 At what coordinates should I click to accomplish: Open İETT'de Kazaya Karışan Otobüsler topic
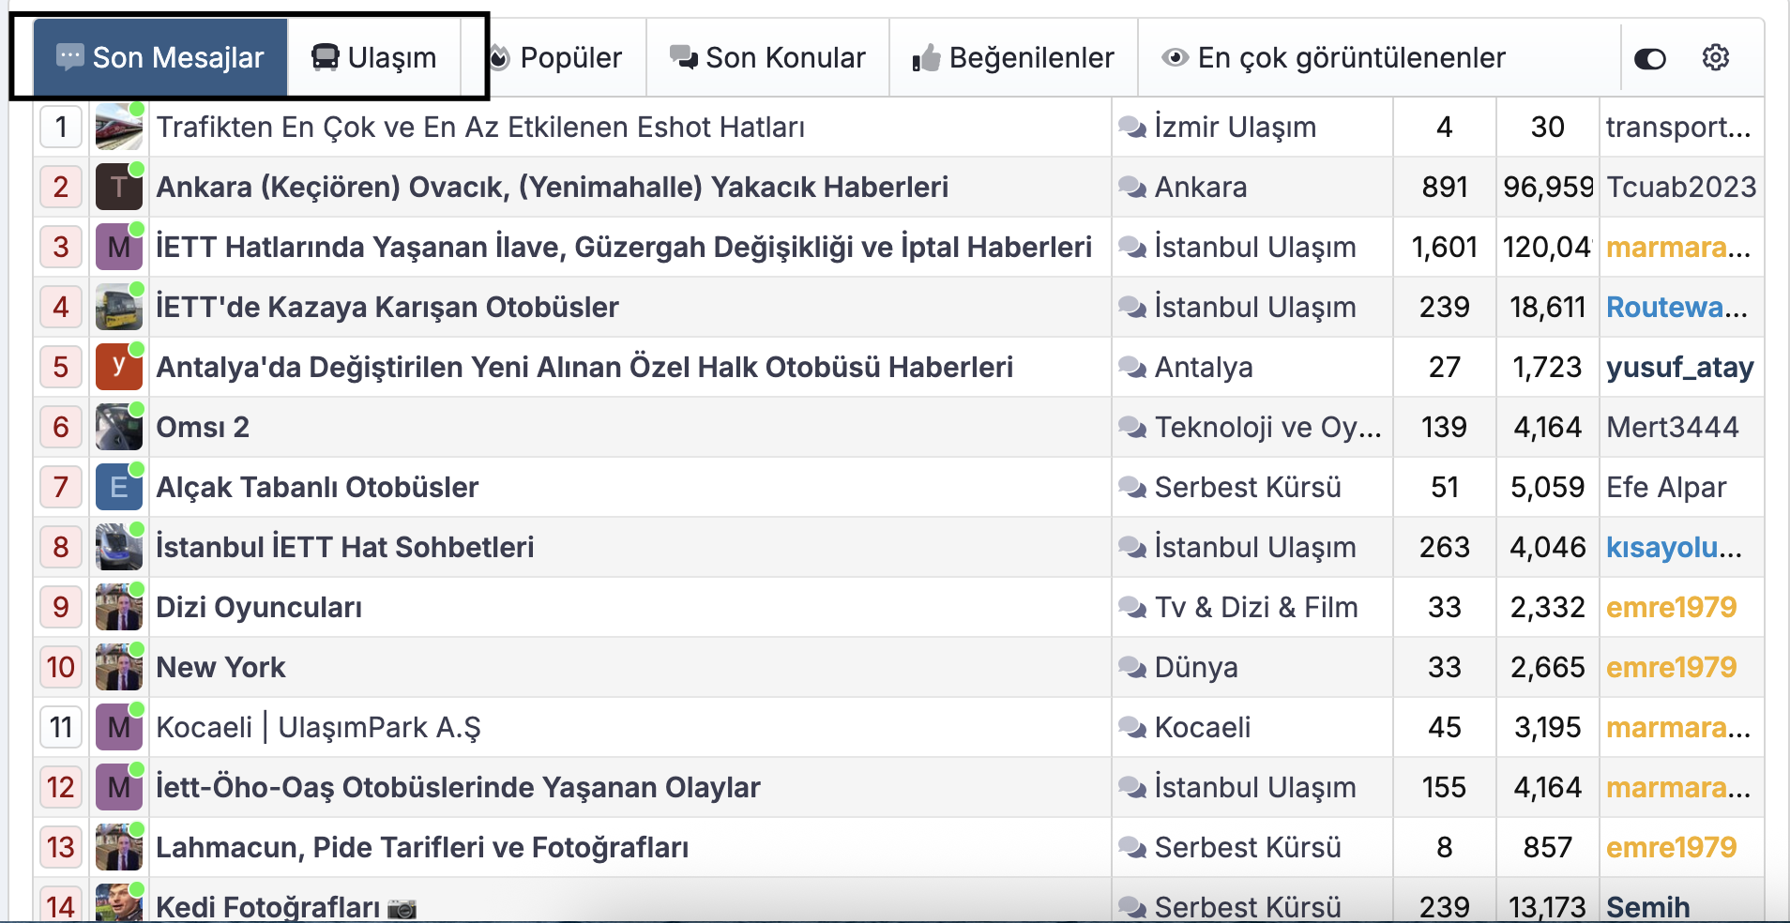(x=387, y=308)
